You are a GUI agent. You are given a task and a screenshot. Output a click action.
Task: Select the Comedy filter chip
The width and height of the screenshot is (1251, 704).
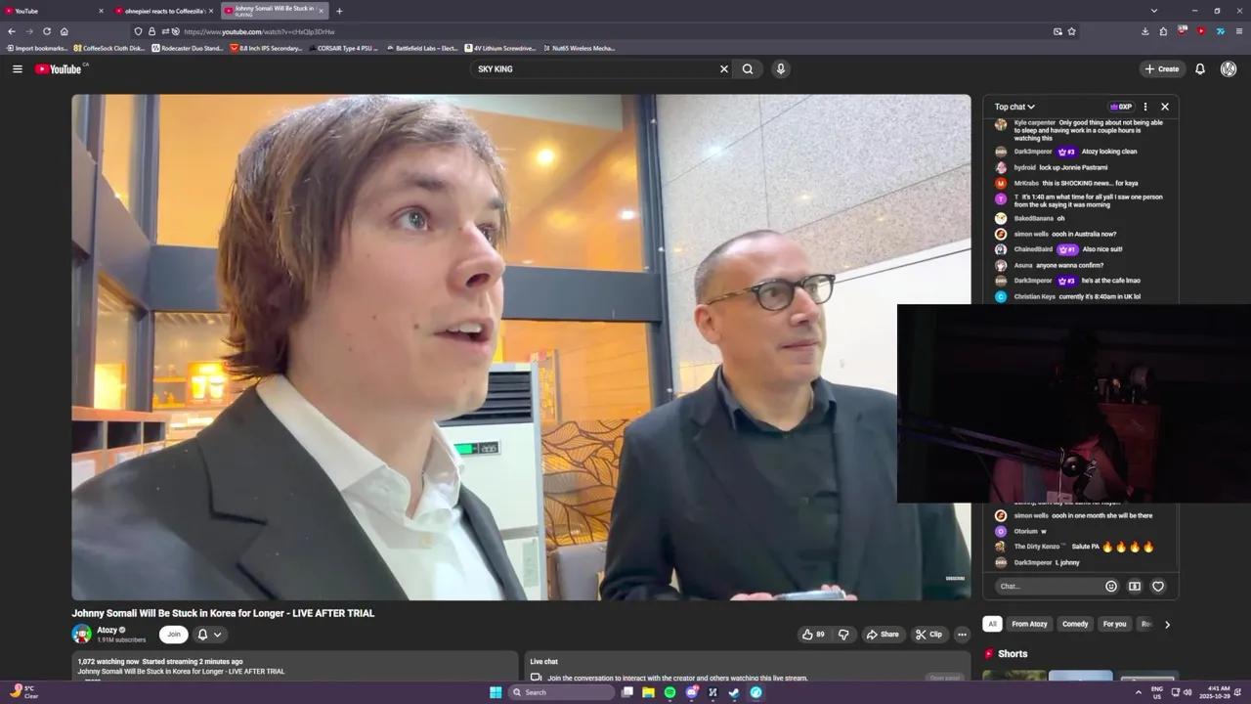1075,624
